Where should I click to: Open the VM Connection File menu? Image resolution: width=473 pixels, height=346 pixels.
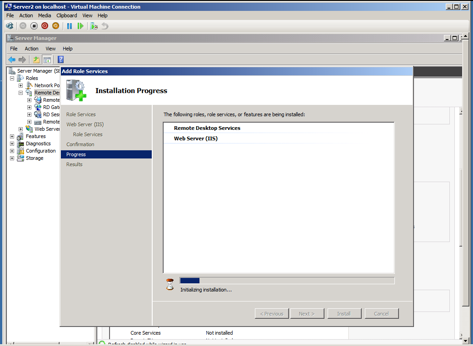[x=10, y=15]
